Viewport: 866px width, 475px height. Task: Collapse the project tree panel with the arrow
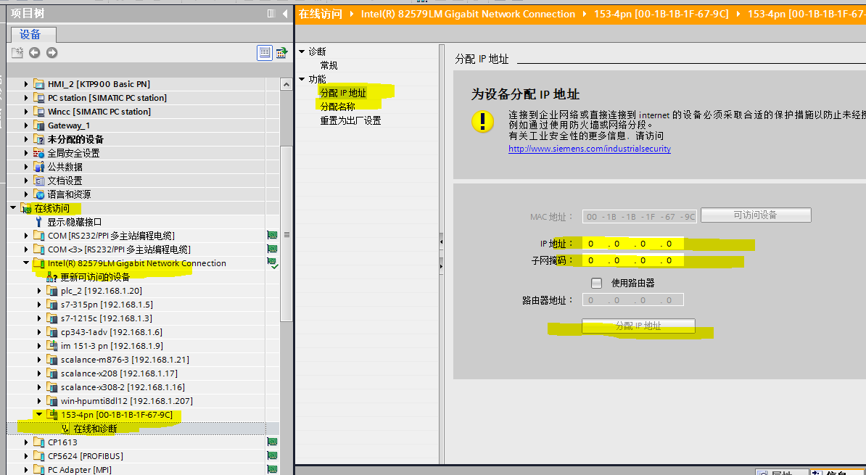tap(285, 13)
